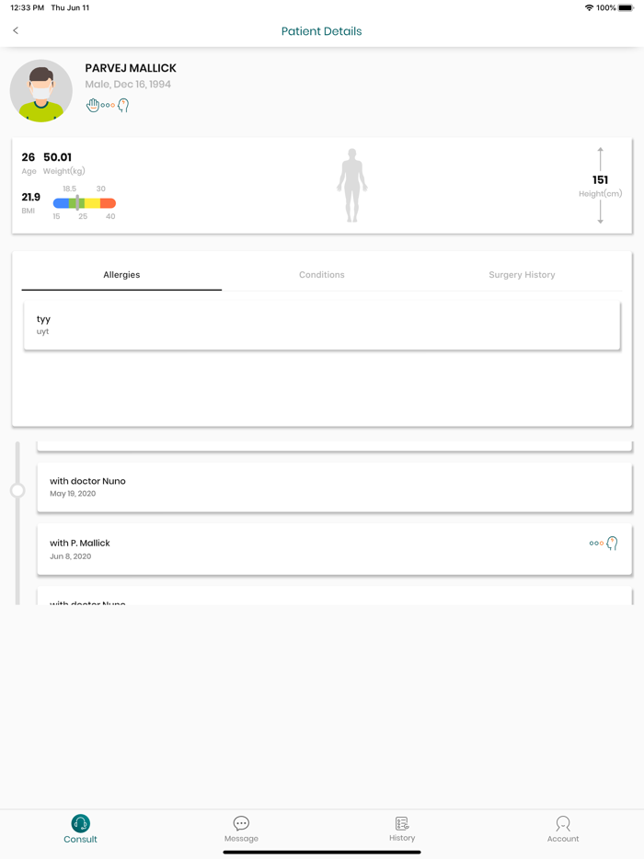Click the three-dots icon in P. Mallick row
Viewport: 644px width, 859px height.
point(596,543)
